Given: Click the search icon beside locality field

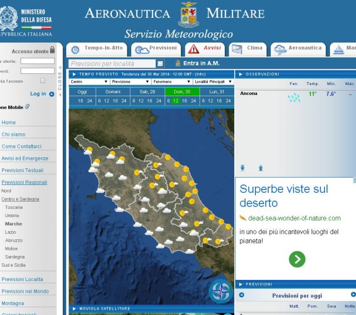Looking at the screenshot, I should [160, 64].
